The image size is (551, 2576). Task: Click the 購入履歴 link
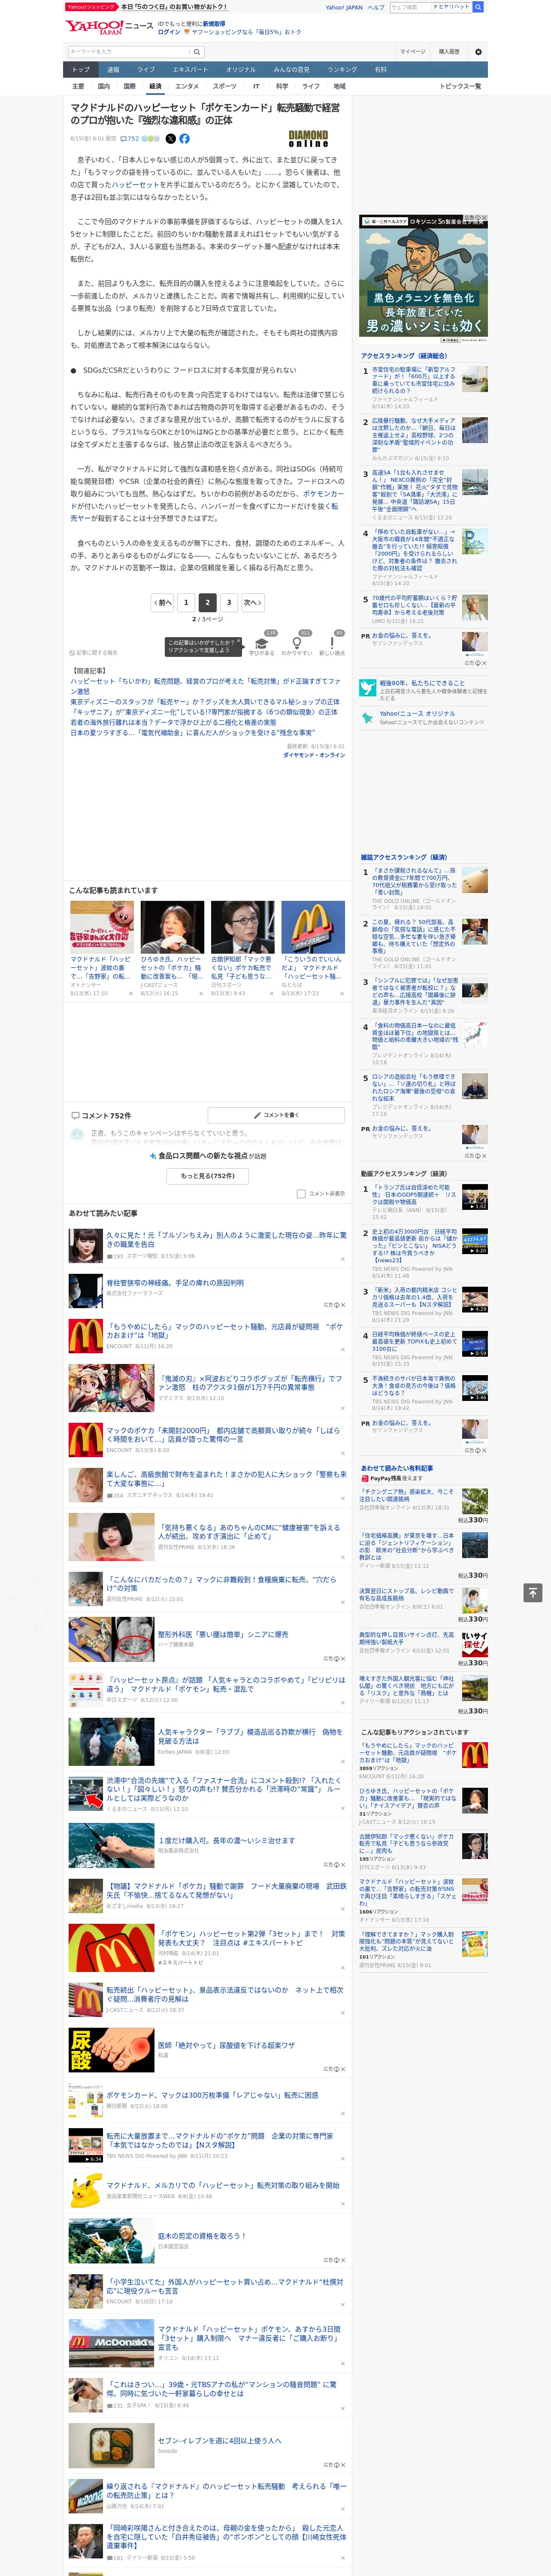pyautogui.click(x=449, y=51)
